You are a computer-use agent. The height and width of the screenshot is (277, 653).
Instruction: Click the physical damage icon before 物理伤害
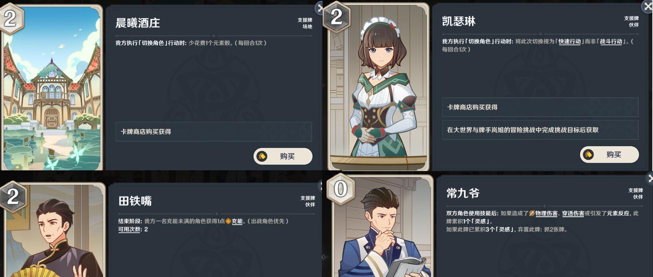(x=532, y=213)
